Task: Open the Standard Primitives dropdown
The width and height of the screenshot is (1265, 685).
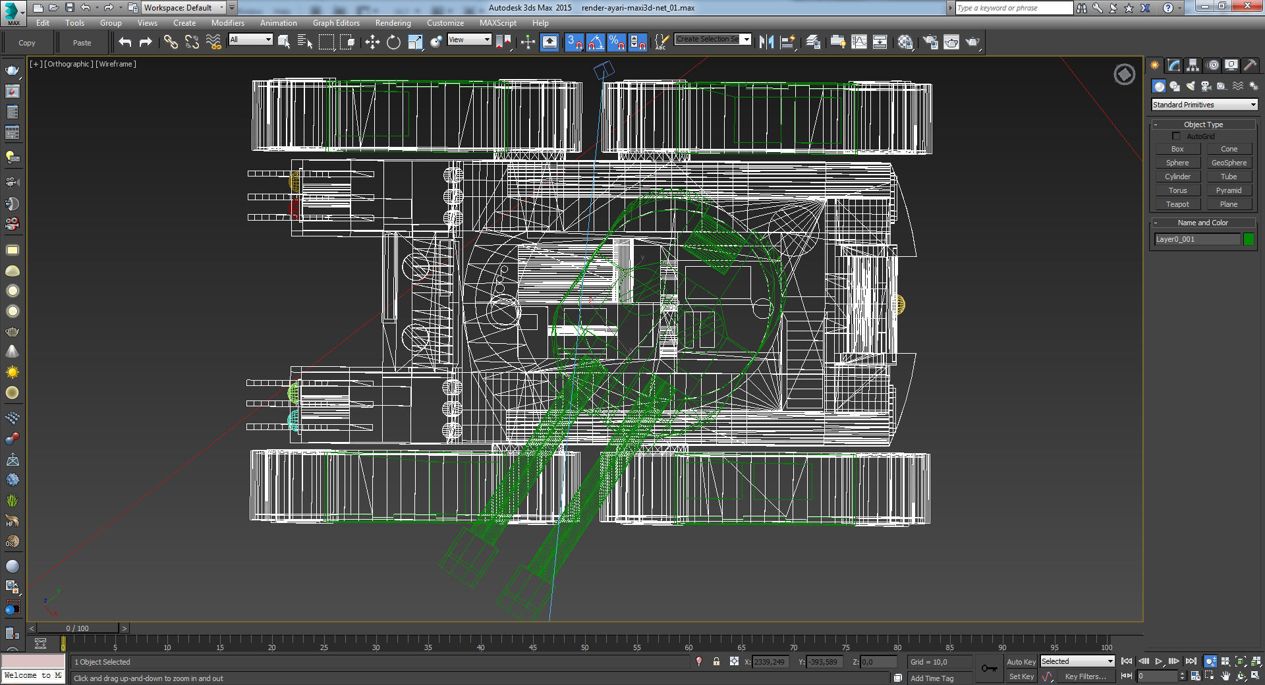Action: 1204,105
